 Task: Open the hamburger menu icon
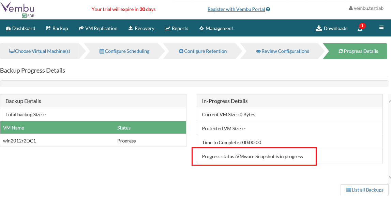point(381,27)
